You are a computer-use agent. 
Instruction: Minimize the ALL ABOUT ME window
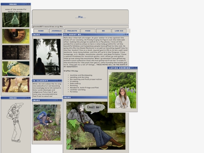pos(124,34)
